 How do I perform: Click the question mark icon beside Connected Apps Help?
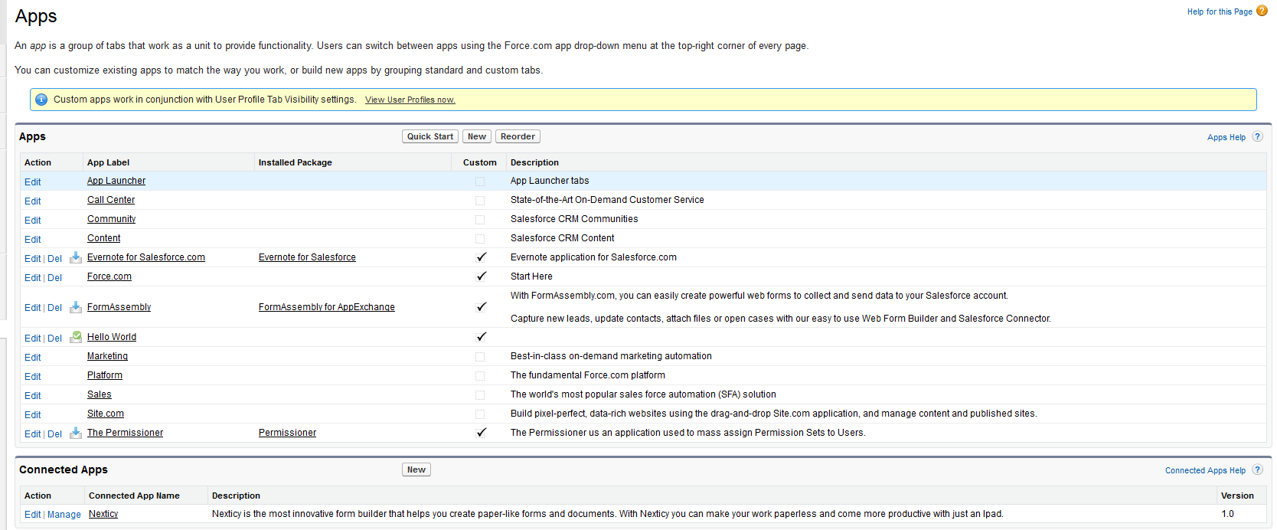tap(1257, 469)
